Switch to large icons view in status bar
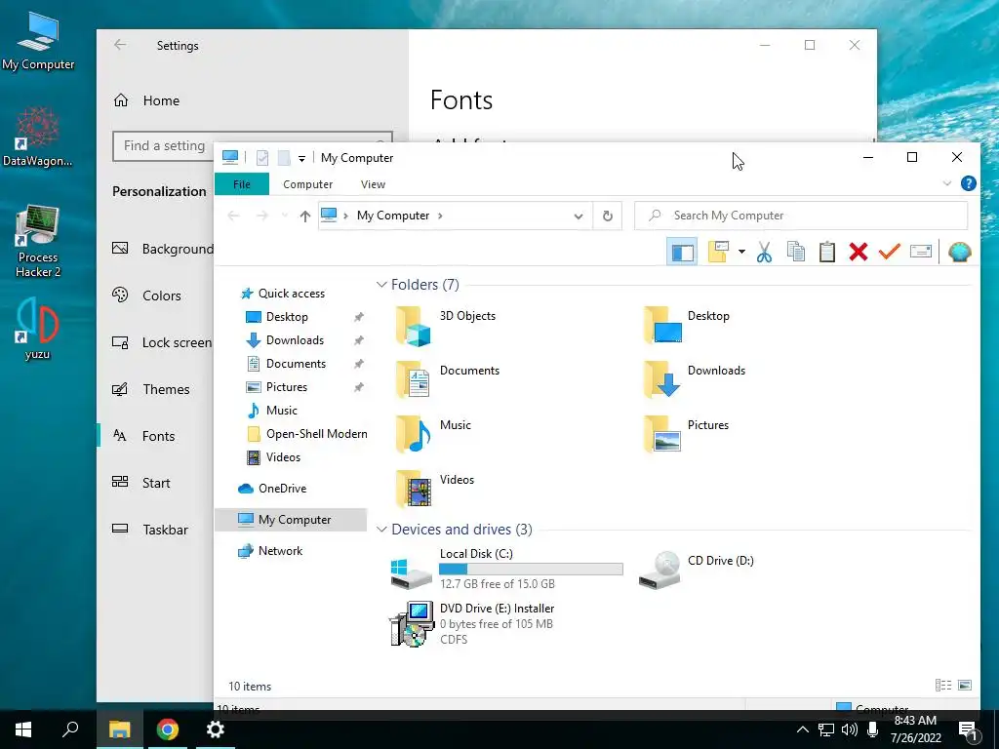The height and width of the screenshot is (749, 999). tap(965, 686)
